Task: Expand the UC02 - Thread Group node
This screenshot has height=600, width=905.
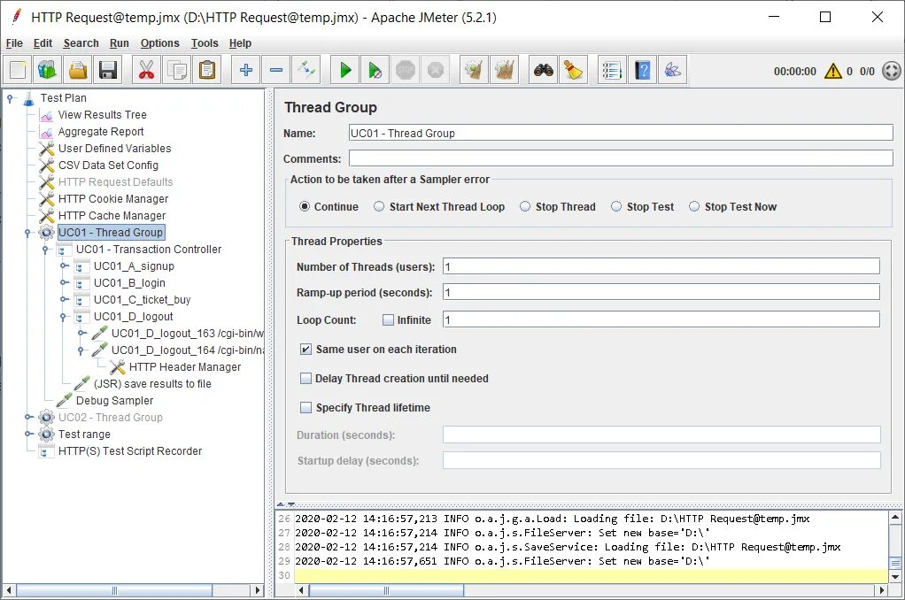Action: pos(27,417)
